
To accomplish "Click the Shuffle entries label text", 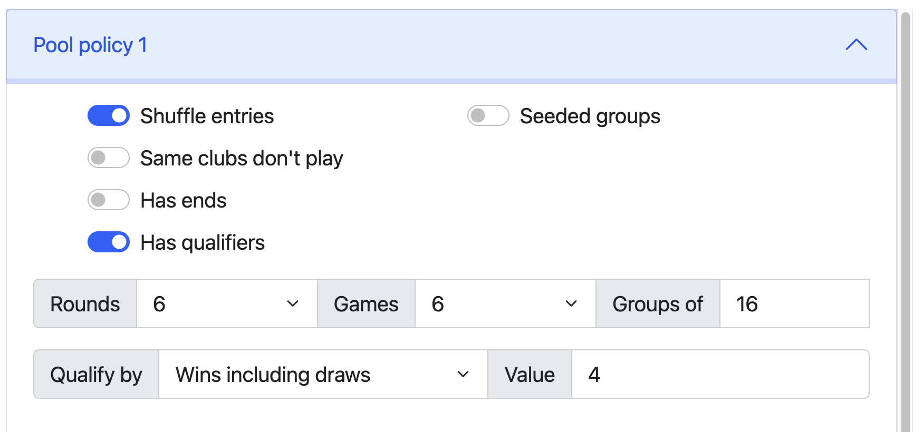I will tap(207, 116).
